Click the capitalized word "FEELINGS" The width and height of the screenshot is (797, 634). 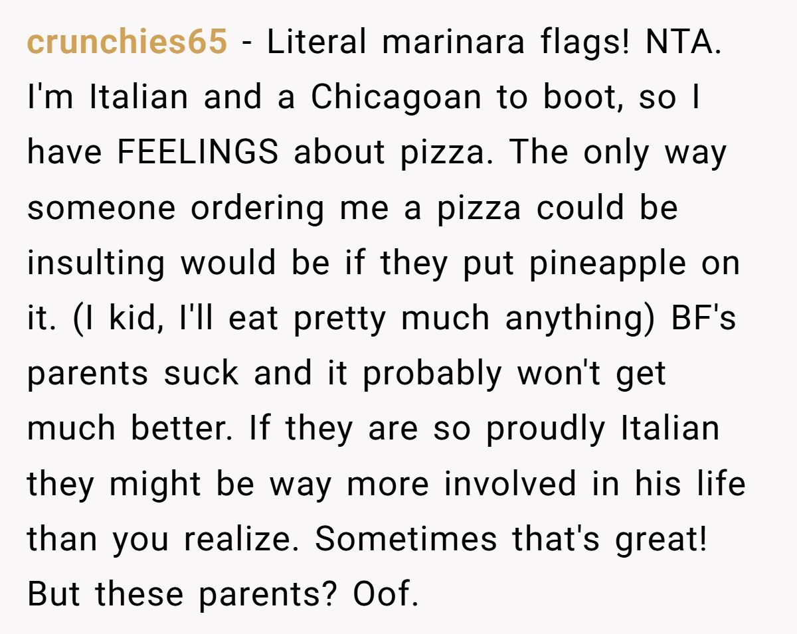pos(197,153)
